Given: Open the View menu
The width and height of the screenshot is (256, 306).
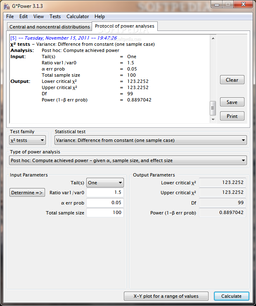Looking at the screenshot, I should tap(38, 16).
